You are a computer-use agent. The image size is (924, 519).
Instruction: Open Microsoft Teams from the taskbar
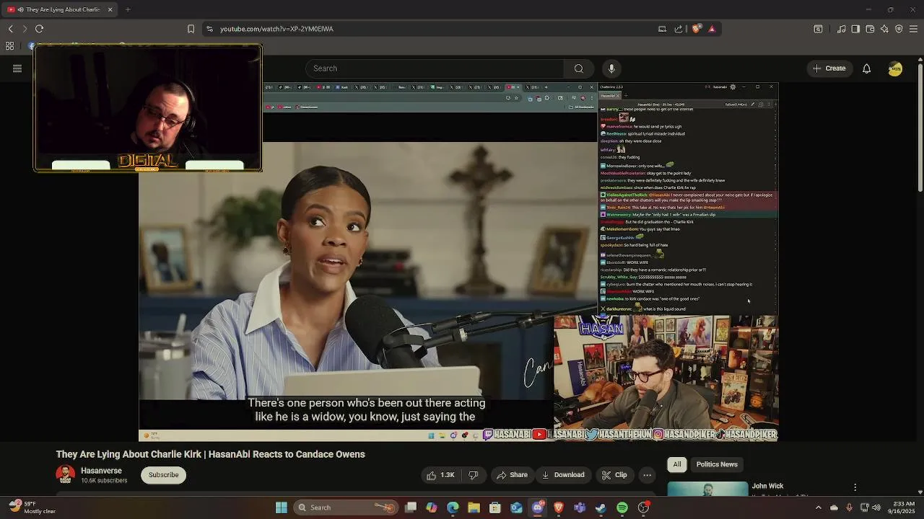click(x=580, y=507)
